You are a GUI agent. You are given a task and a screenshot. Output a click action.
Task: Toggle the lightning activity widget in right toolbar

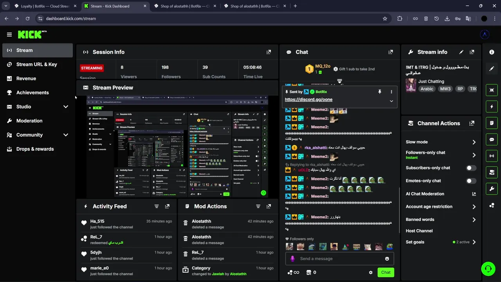coord(492,107)
